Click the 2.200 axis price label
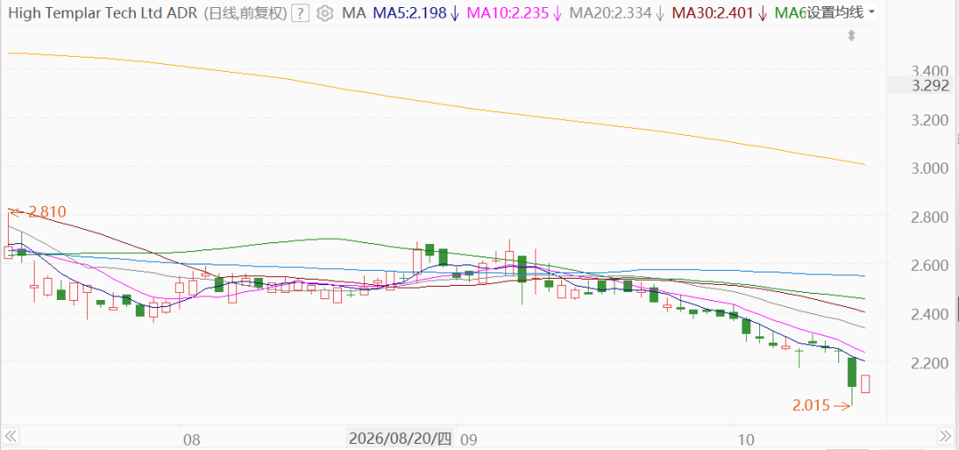 930,363
